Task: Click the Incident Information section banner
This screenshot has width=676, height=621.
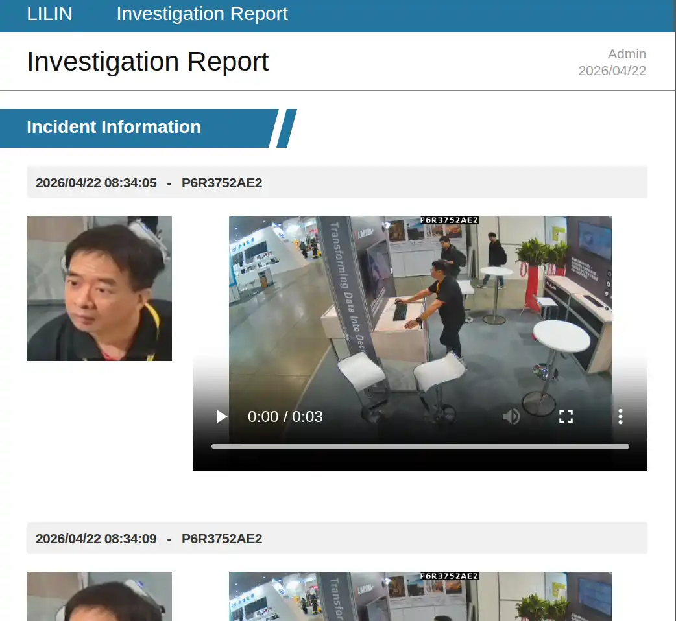Action: click(149, 128)
